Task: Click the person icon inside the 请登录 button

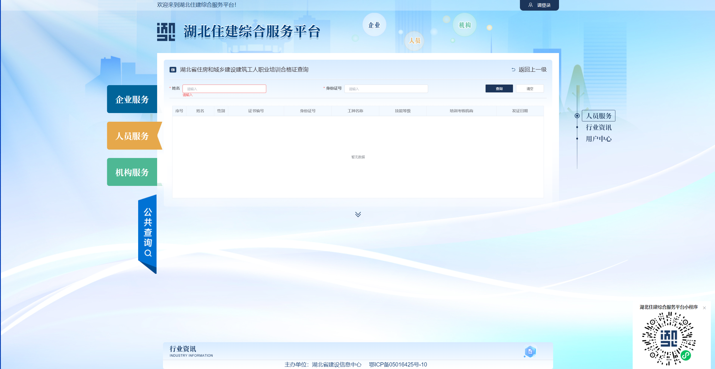Action: click(530, 5)
